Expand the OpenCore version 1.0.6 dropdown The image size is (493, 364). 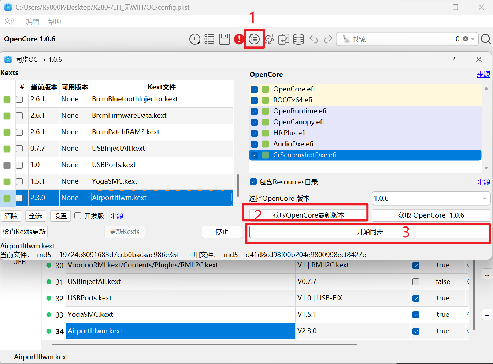484,199
